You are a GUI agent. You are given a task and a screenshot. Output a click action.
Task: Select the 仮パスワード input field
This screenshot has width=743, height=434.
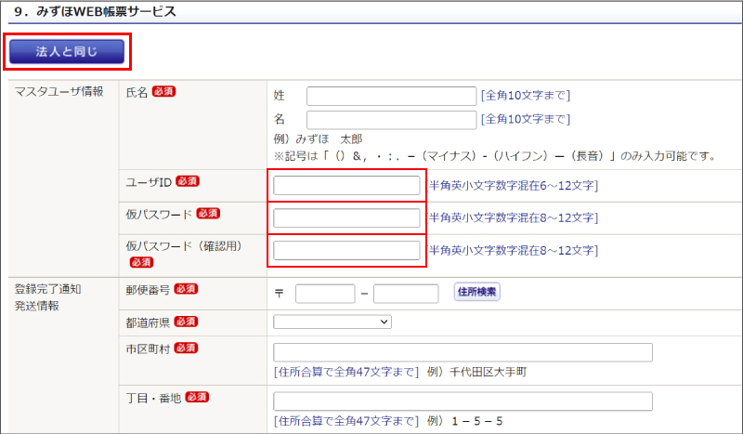point(346,217)
